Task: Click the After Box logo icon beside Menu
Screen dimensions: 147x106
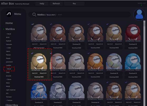Action: 9,14
